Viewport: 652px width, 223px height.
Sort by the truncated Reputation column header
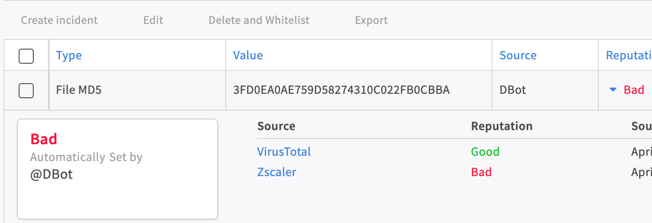tap(628, 55)
